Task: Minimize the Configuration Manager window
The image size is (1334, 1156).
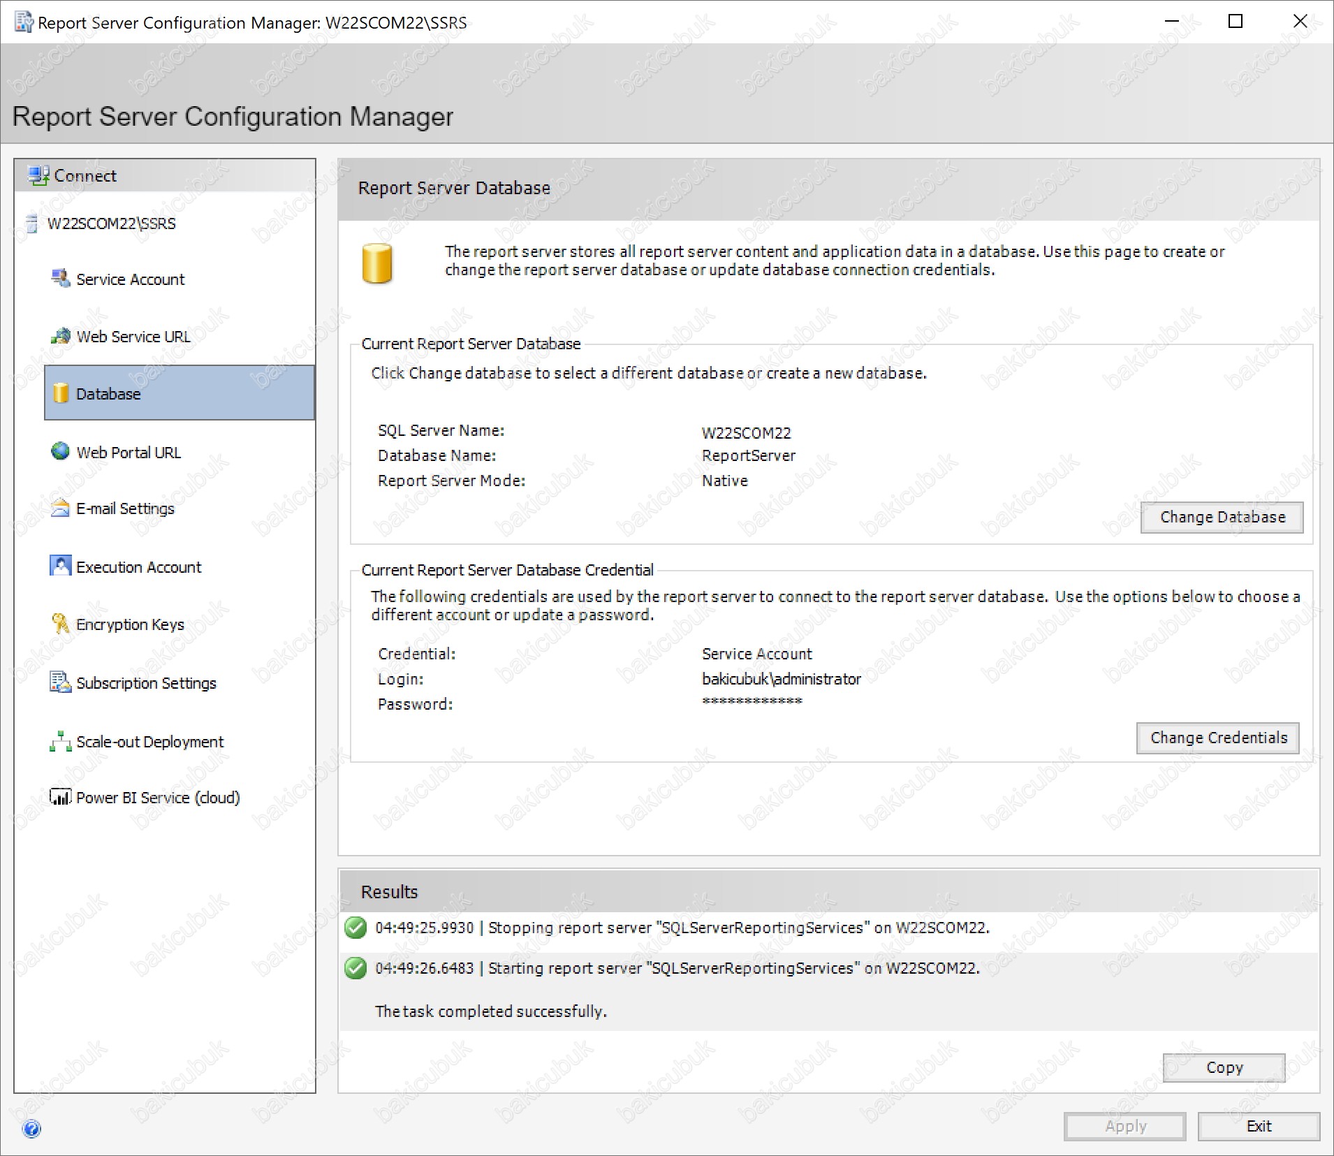Action: (1171, 22)
